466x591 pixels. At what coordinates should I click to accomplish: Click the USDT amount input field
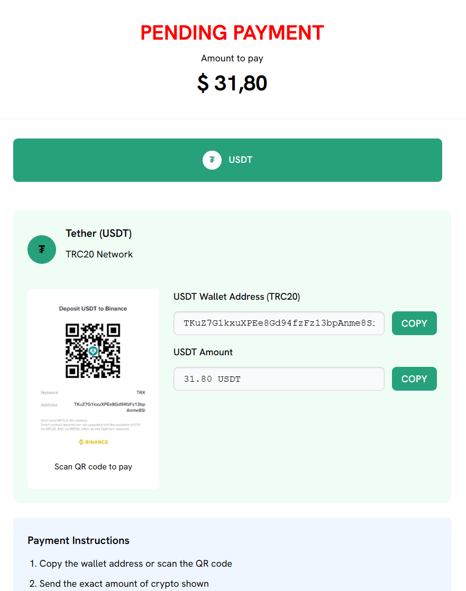click(x=279, y=378)
